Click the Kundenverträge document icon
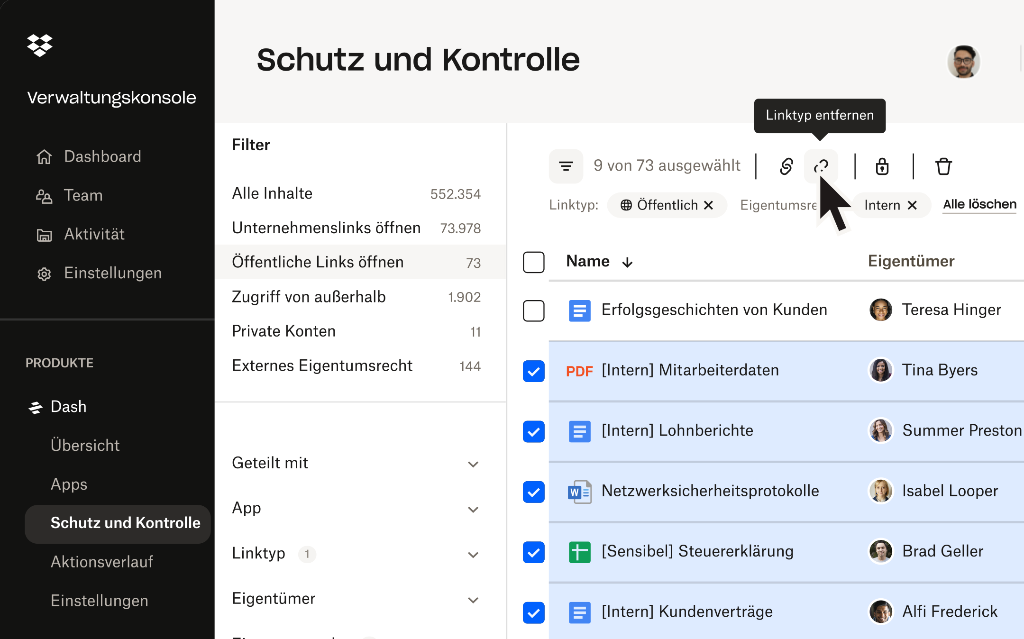The height and width of the screenshot is (639, 1024). (579, 612)
